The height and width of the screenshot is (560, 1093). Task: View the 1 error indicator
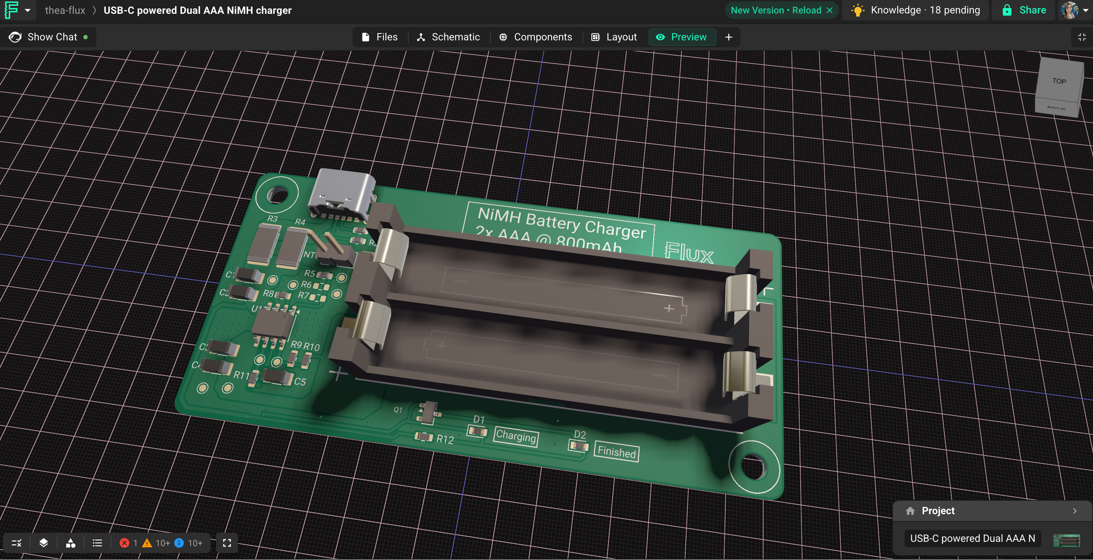click(x=128, y=543)
